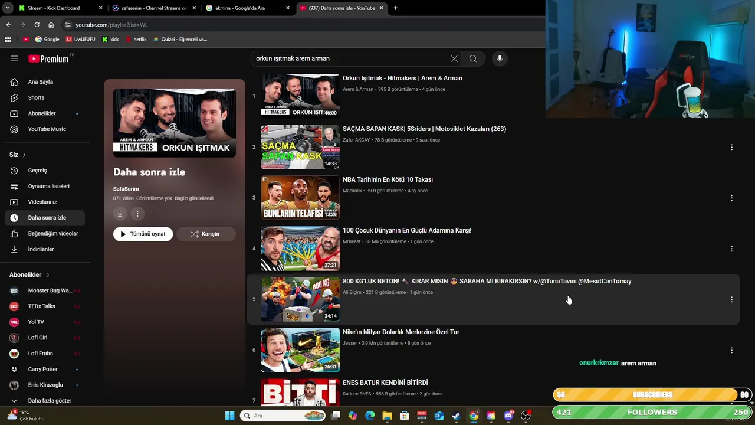Open the Chrome apps grid in bookmarks bar

(8, 40)
